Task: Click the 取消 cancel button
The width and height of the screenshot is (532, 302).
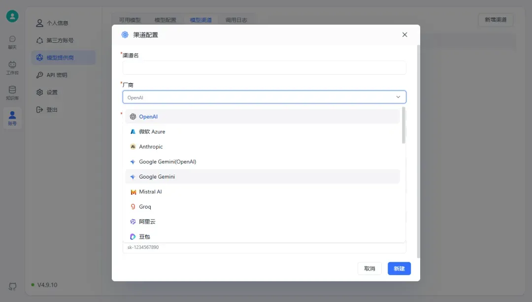Action: 369,269
